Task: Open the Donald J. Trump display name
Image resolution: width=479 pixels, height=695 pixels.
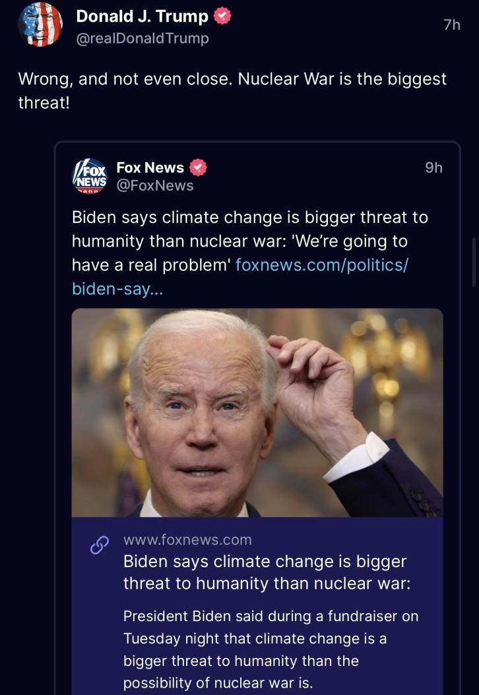Action: click(x=142, y=16)
